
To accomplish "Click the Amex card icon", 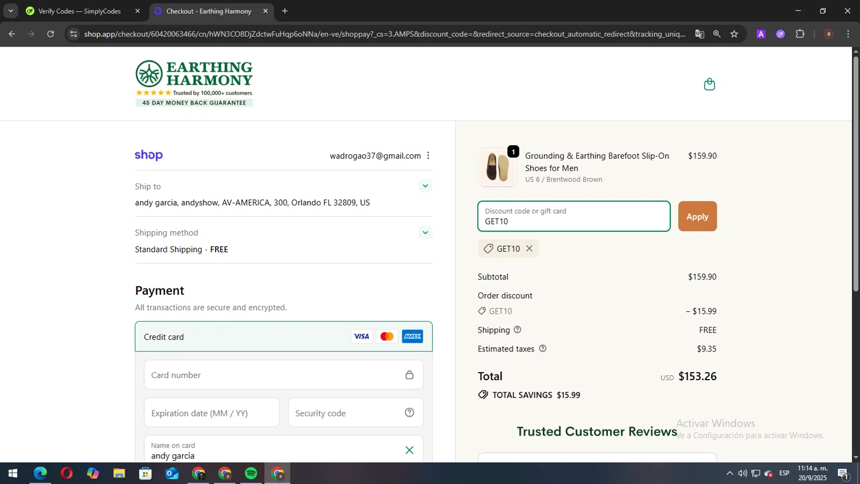I will click(412, 337).
